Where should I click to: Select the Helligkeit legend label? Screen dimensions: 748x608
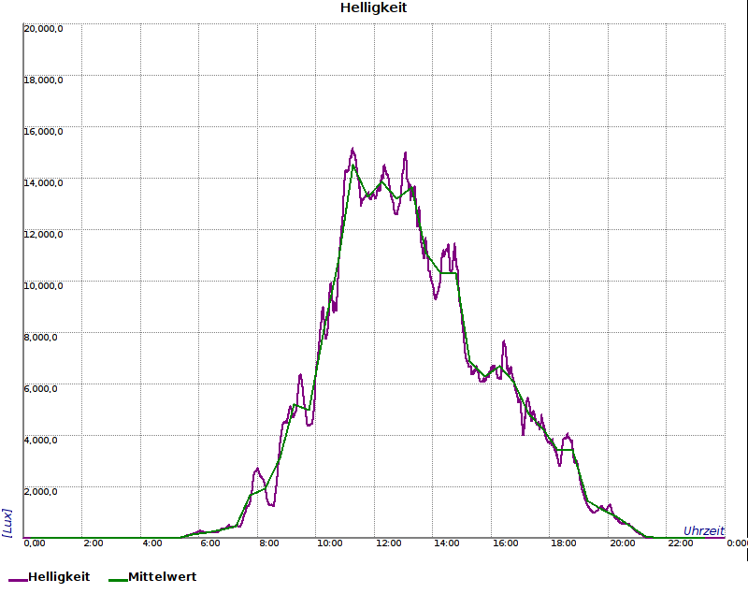59,577
